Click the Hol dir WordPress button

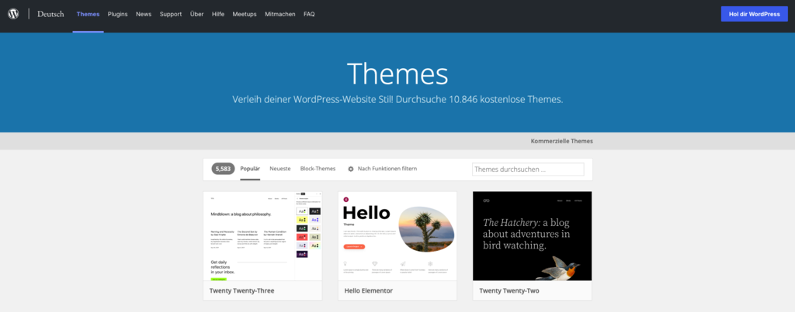pyautogui.click(x=755, y=14)
